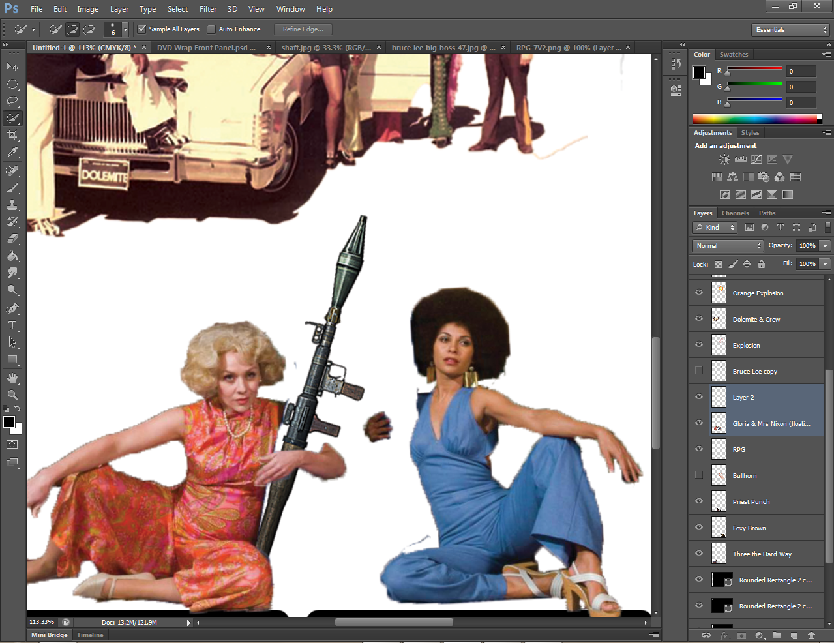Show the Bruce Lee copy layer
834x643 pixels.
699,370
